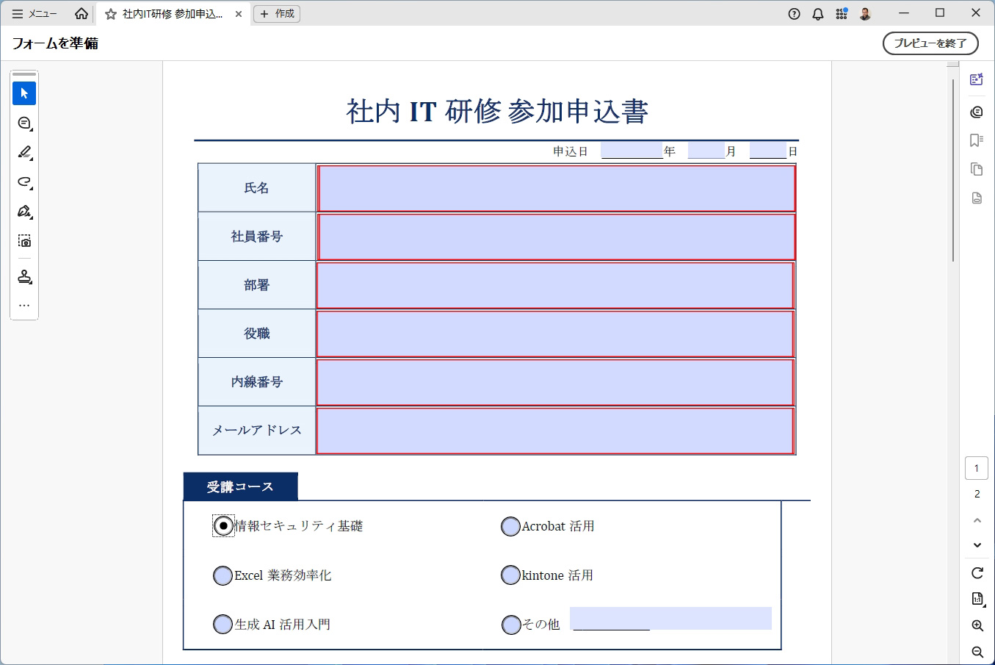Go to previous page with up chevron

(977, 520)
